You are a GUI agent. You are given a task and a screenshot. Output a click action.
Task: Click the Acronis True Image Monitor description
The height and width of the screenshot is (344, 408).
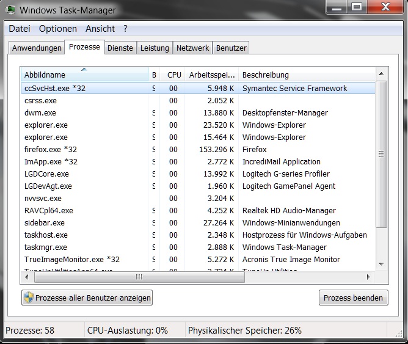point(291,260)
